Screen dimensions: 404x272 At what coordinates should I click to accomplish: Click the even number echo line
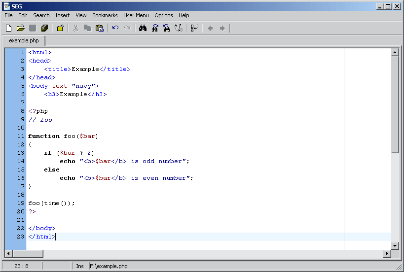tap(126, 178)
